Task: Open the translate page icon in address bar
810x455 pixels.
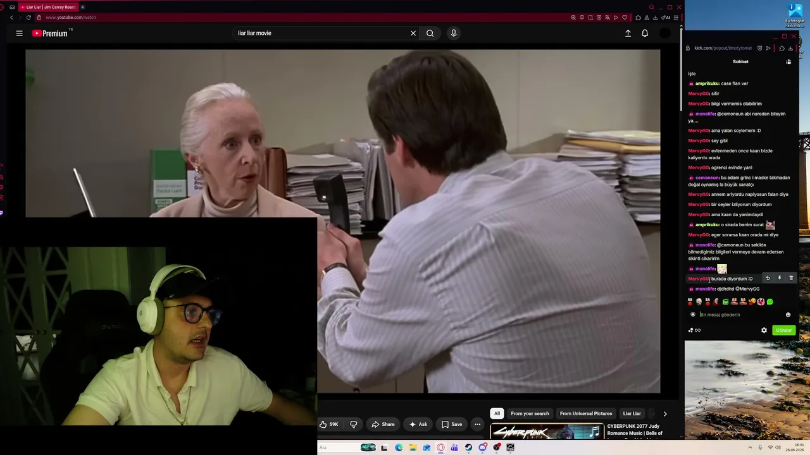Action: point(607,18)
